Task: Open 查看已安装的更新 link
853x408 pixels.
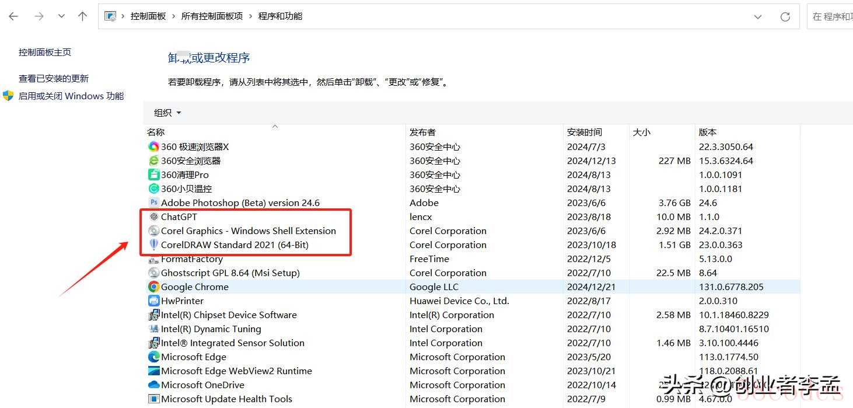Action: [54, 78]
